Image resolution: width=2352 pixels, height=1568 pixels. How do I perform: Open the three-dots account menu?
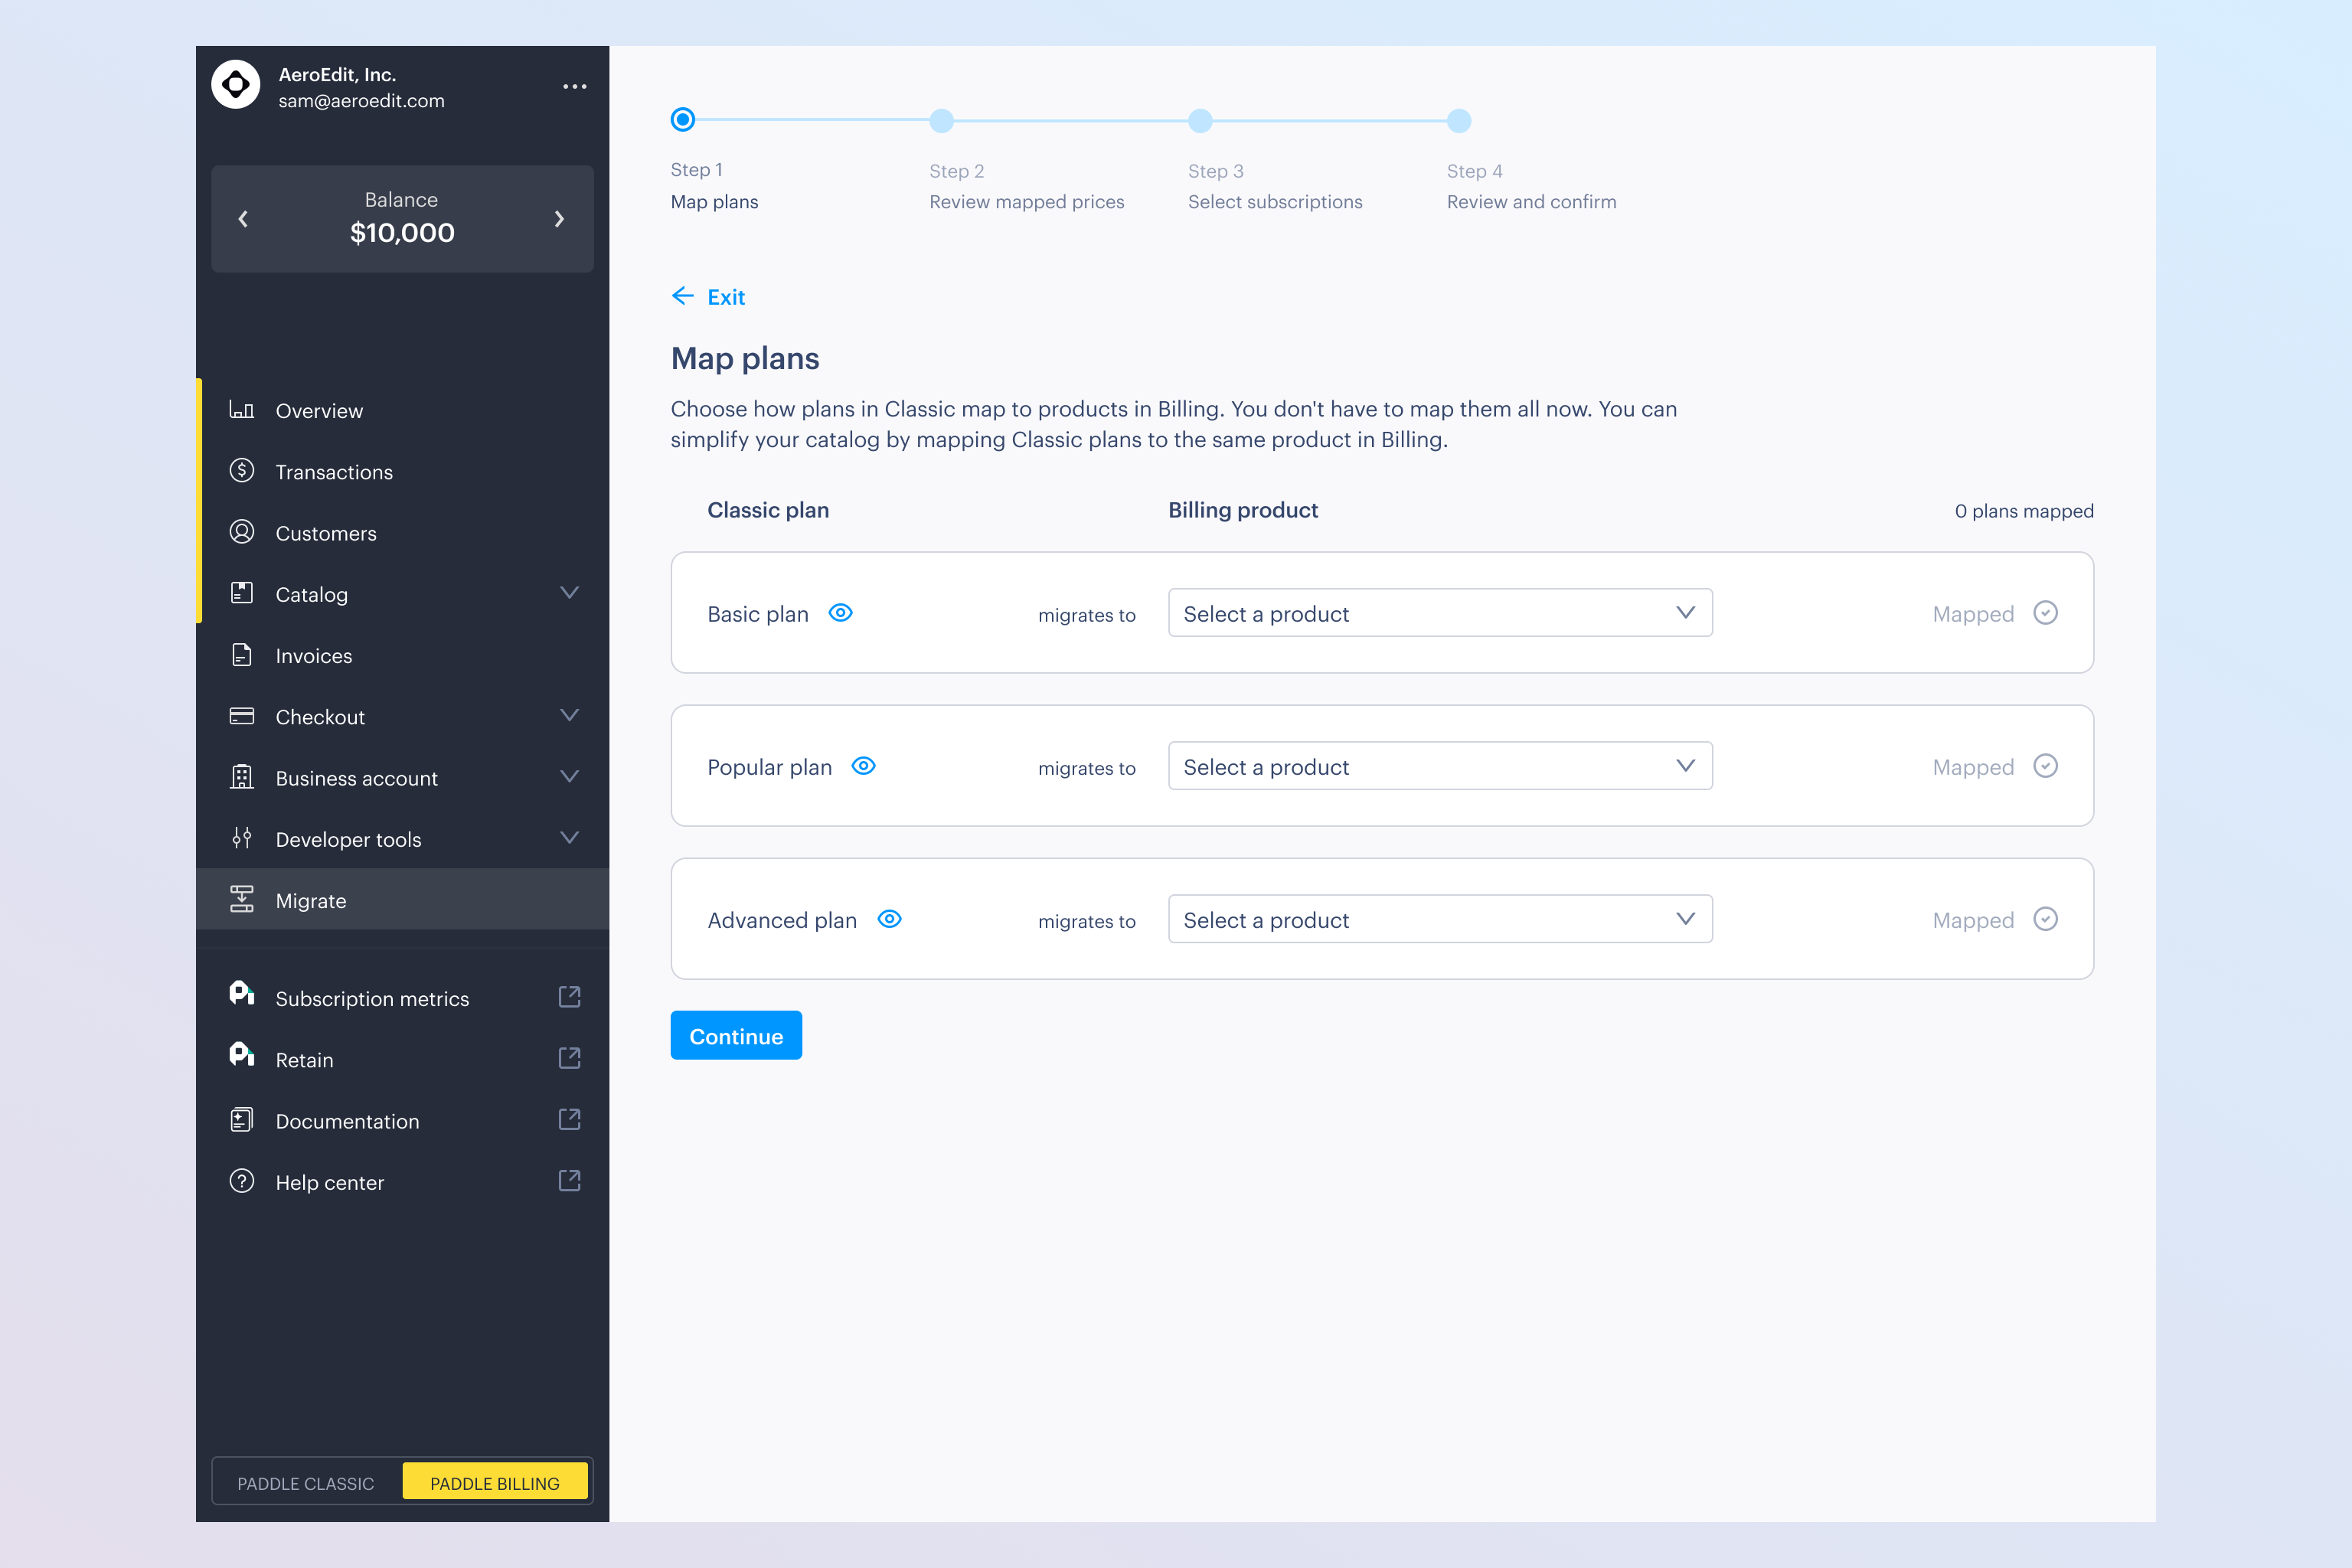(574, 87)
